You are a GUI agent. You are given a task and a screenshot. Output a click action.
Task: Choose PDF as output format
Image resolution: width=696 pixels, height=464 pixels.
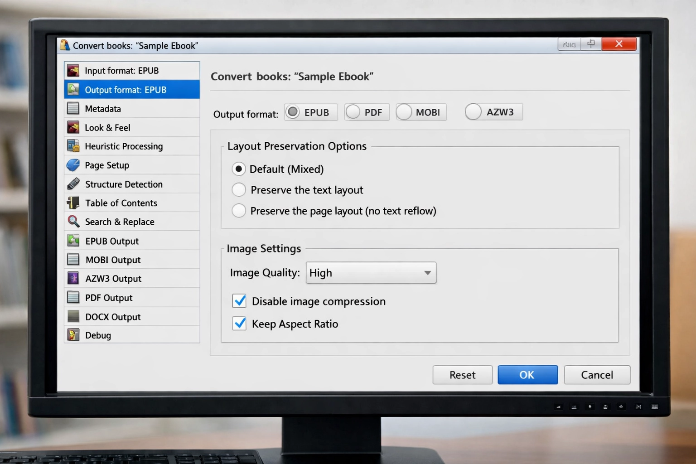[x=353, y=112]
